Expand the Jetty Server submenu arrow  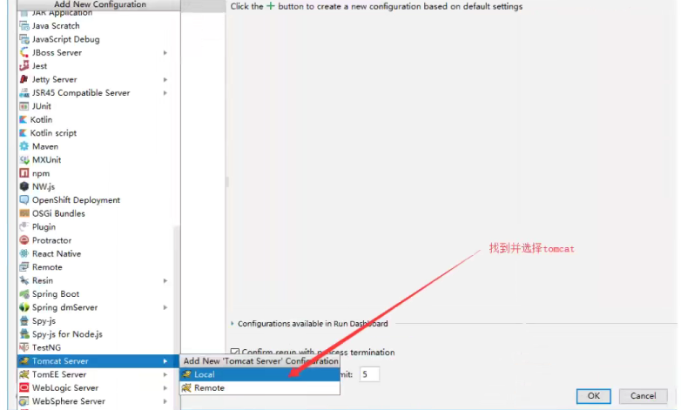coord(165,79)
